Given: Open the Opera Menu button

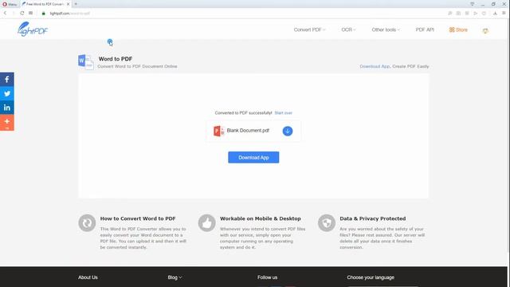Looking at the screenshot, I should 10,4.
